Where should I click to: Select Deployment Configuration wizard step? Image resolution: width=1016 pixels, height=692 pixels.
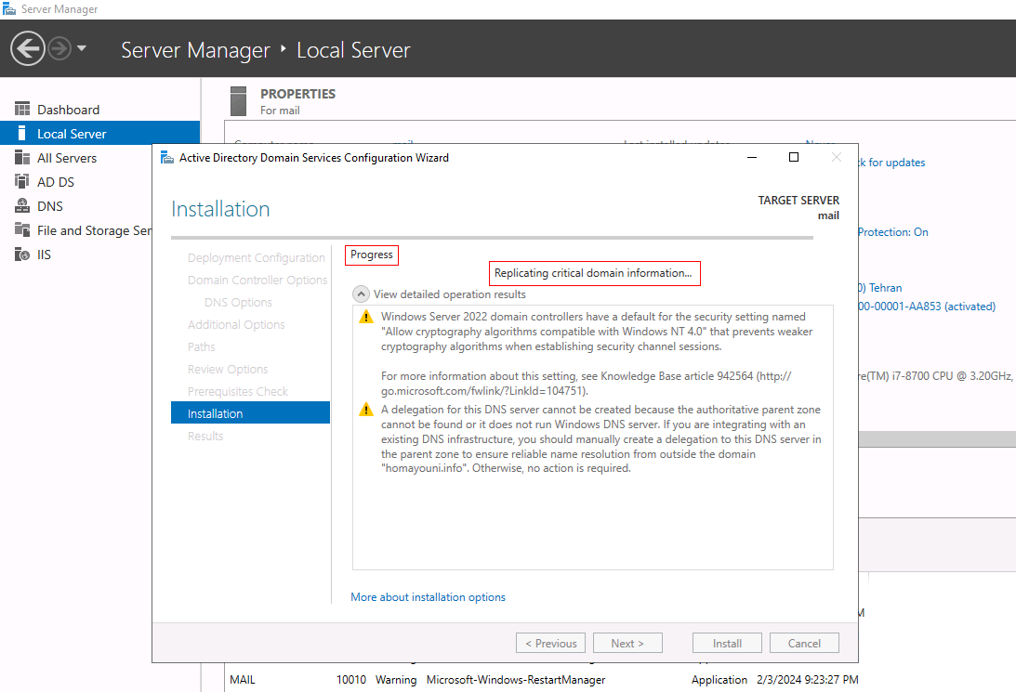(256, 257)
